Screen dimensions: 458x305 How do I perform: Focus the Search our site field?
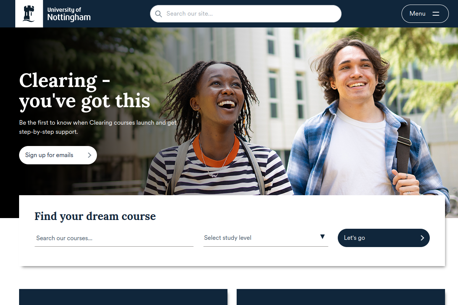click(x=246, y=14)
